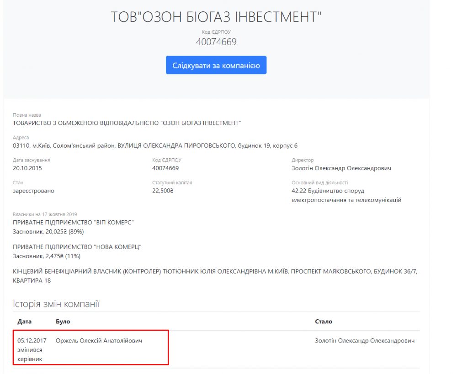Select the founding date 20.10.2015
The height and width of the screenshot is (374, 457).
tap(30, 168)
